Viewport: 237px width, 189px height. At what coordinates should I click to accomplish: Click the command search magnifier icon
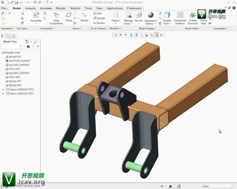(230, 8)
